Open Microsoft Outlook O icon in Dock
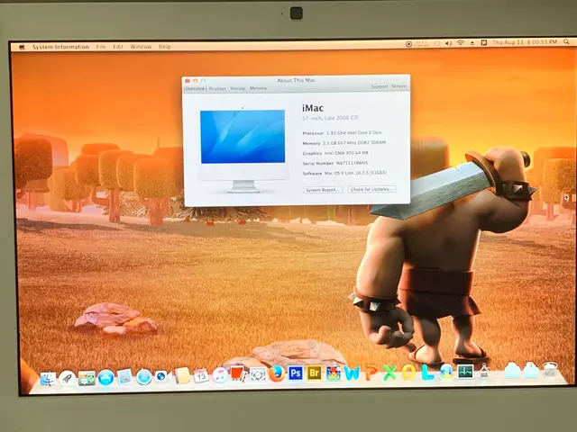577x432 pixels. (408, 373)
